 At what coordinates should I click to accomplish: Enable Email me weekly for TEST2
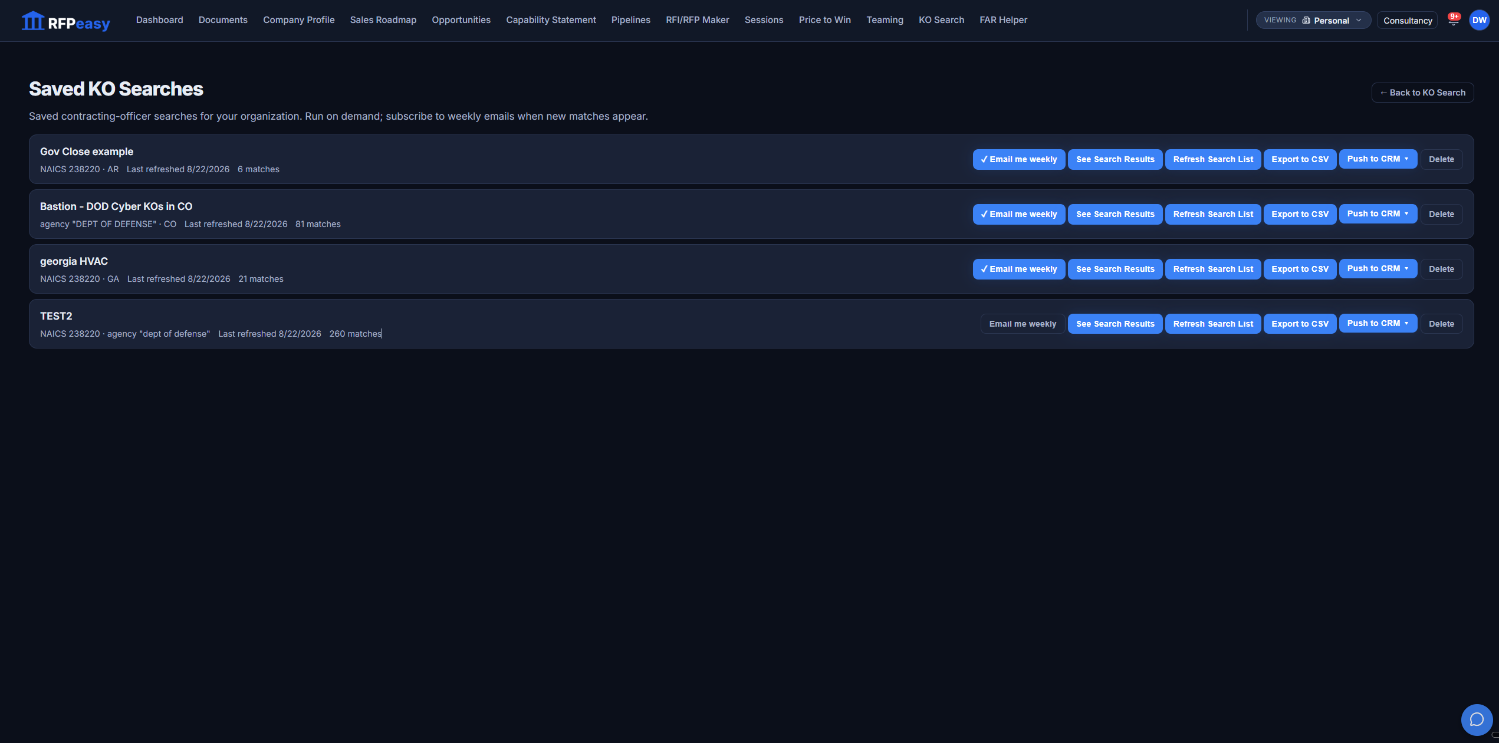[x=1023, y=324]
